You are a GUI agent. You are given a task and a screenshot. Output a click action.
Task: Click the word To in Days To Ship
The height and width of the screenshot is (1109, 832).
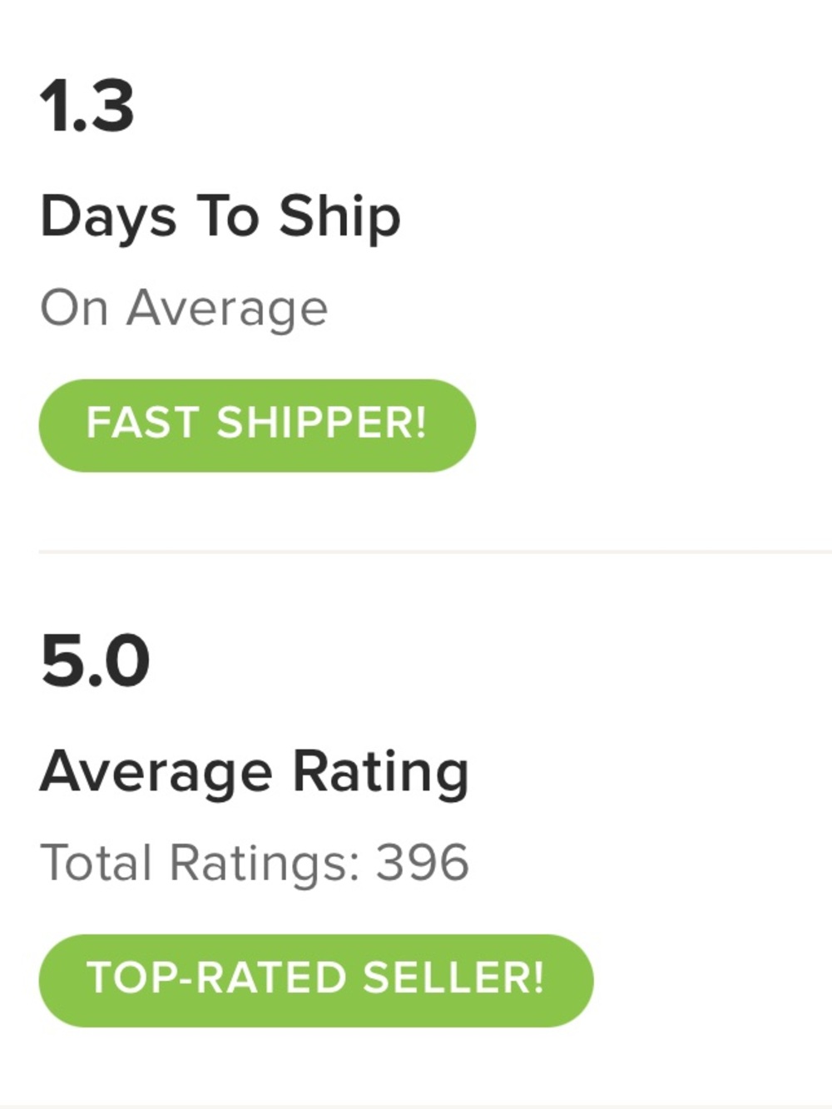point(227,216)
